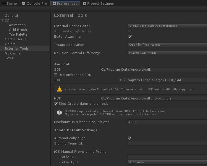Click the Signing Team Id field
The width and height of the screenshot is (207, 166).
[167, 143]
